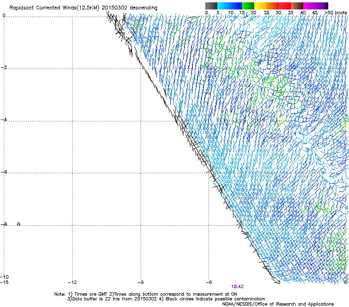
Task: Click the green 15-20 knots color segment
Action: click(x=248, y=6)
